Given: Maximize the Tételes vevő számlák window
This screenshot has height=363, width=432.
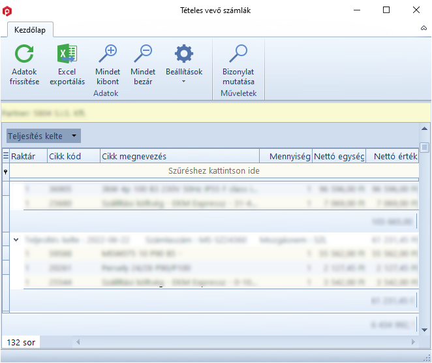Looking at the screenshot, I should (x=386, y=10).
